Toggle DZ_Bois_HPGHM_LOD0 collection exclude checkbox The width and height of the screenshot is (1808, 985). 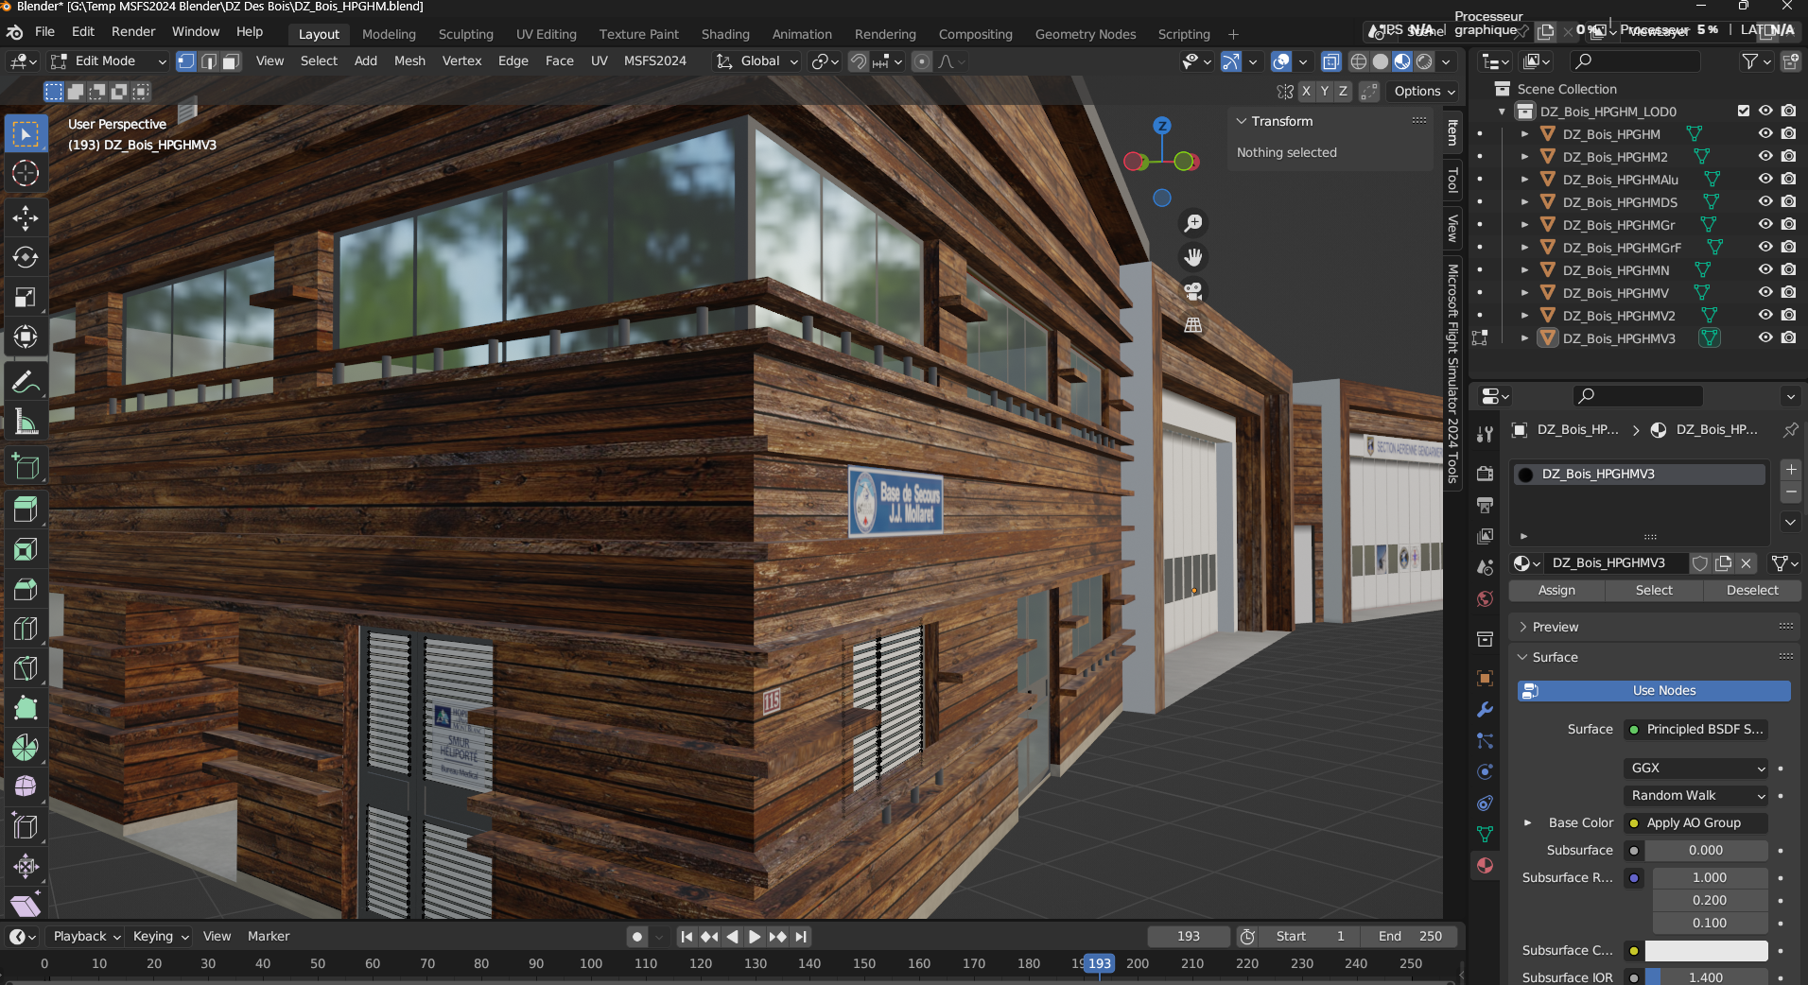coord(1744,111)
